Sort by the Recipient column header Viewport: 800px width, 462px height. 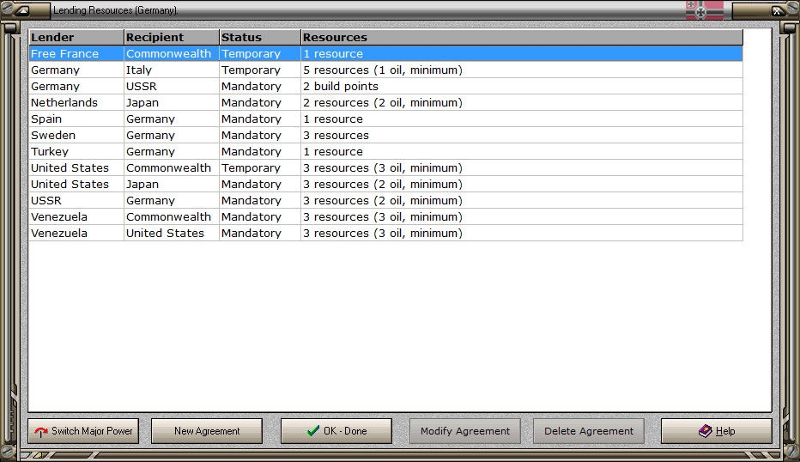[172, 37]
